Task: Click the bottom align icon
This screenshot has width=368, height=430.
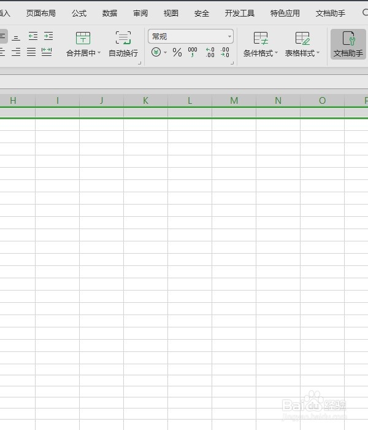Action: coord(16,37)
